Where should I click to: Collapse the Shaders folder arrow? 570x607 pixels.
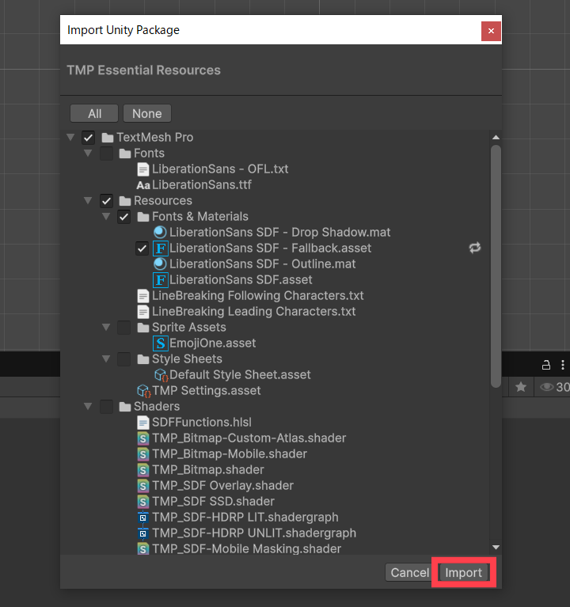coord(89,406)
